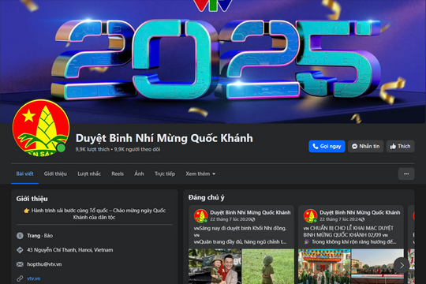Open the three-dot page options menu
Image resolution: width=426 pixels, height=284 pixels.
[x=406, y=174]
